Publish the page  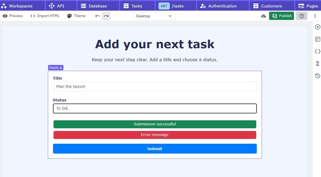click(282, 16)
